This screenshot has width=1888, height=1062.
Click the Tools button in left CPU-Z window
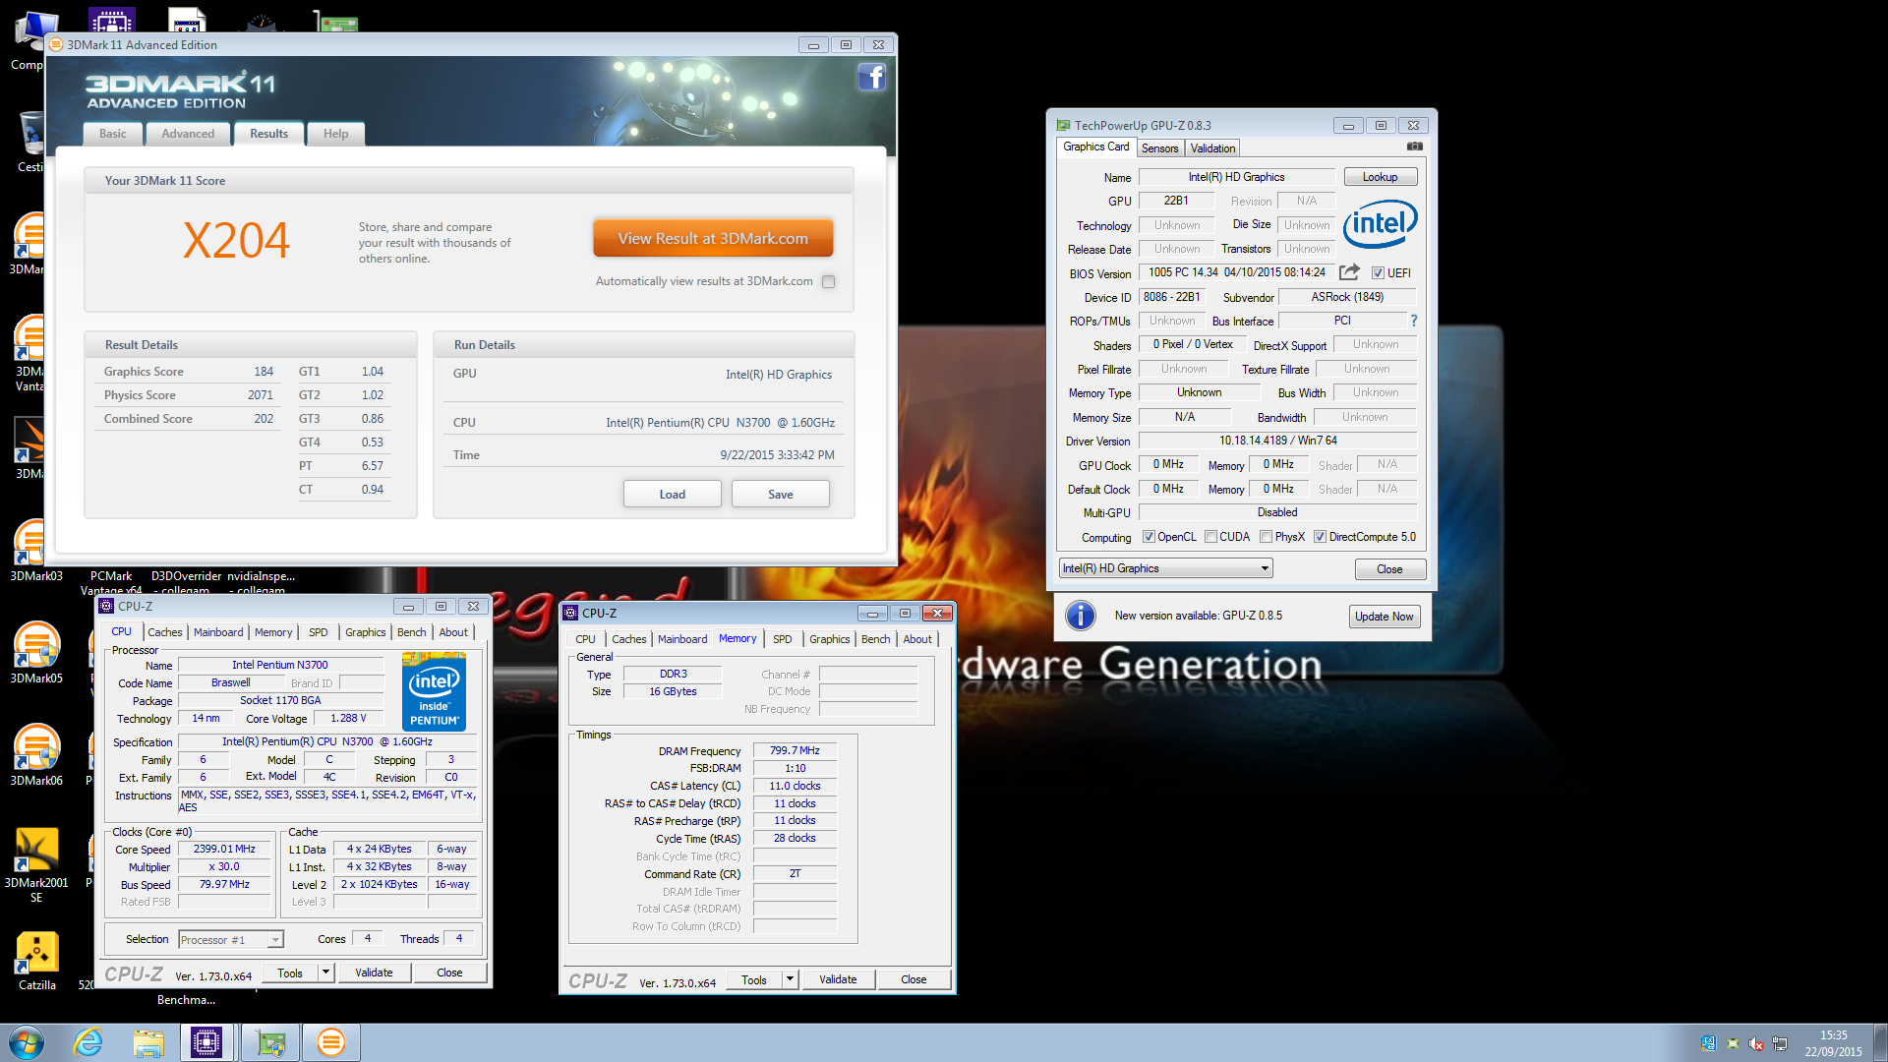[290, 973]
